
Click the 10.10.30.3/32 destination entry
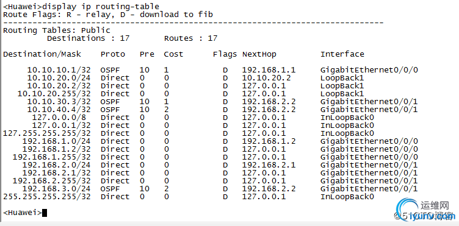click(59, 102)
